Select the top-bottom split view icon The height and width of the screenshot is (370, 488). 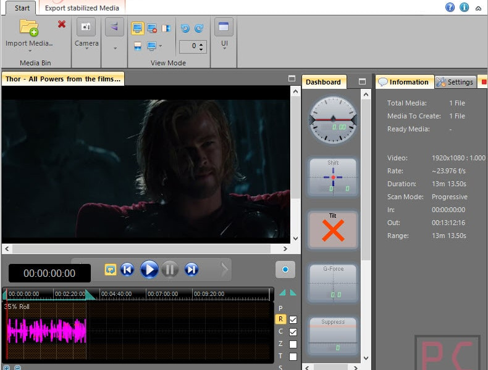[x=137, y=46]
